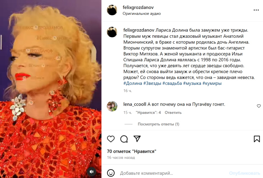
Task: Share the post with the paper plane icon
Action: (137, 139)
